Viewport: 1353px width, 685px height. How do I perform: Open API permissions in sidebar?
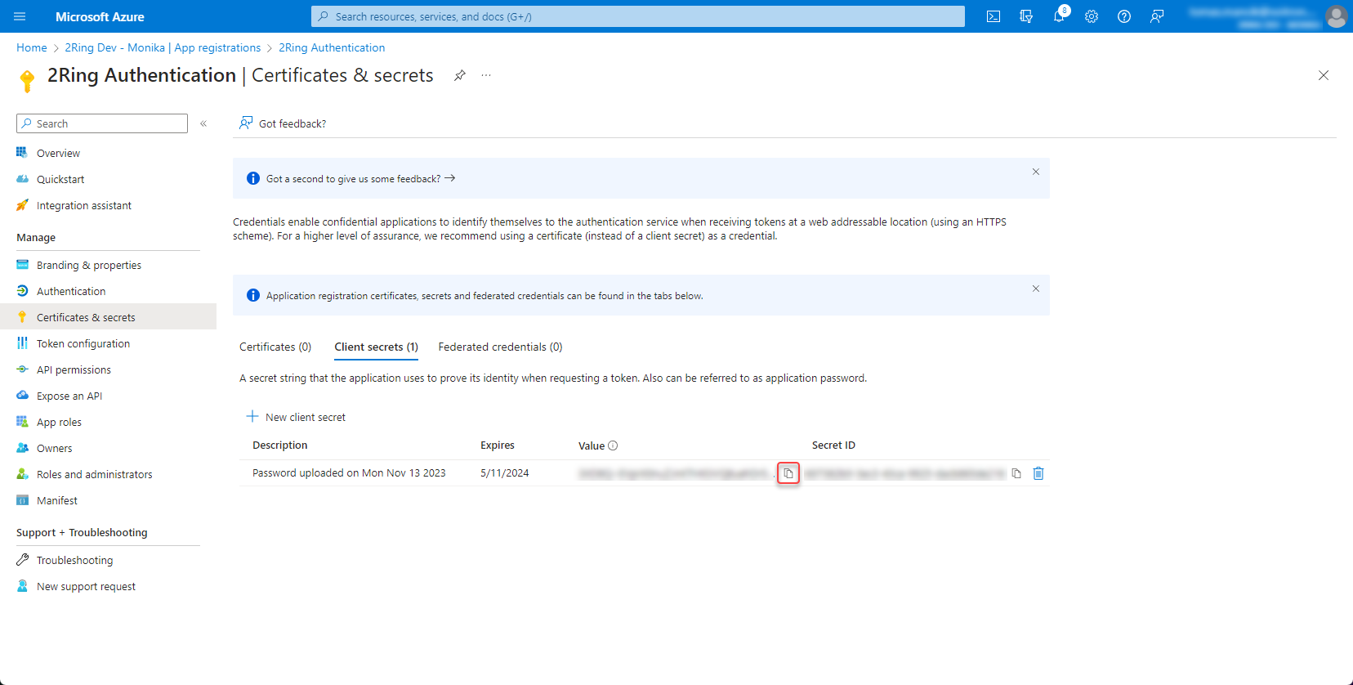pos(74,369)
